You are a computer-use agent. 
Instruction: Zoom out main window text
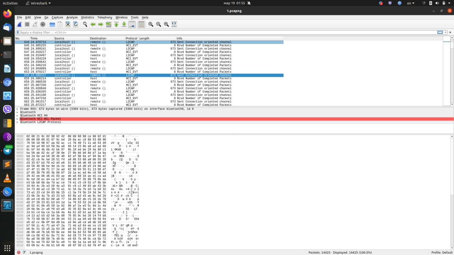pyautogui.click(x=159, y=24)
